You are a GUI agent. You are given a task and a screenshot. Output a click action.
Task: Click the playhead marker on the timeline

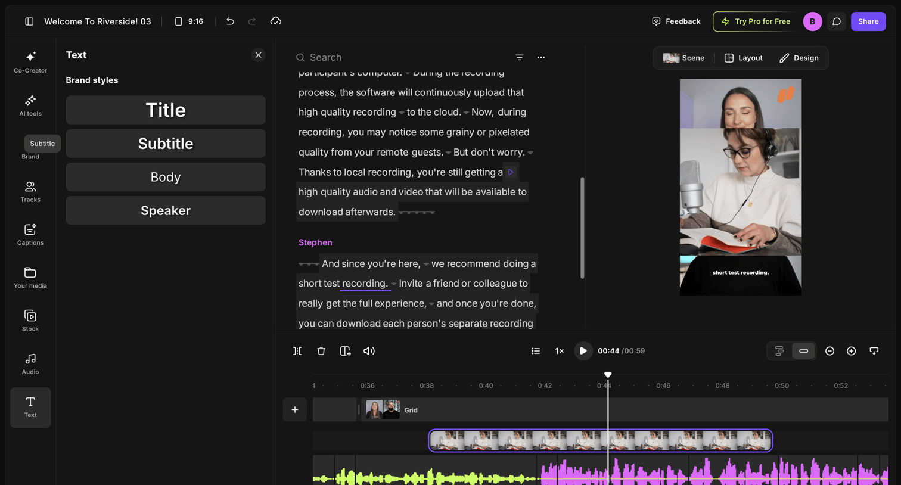(608, 375)
